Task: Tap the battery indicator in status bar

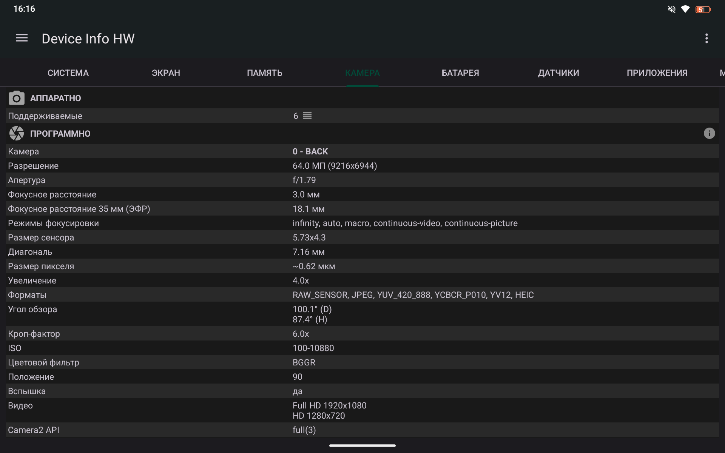Action: tap(702, 9)
